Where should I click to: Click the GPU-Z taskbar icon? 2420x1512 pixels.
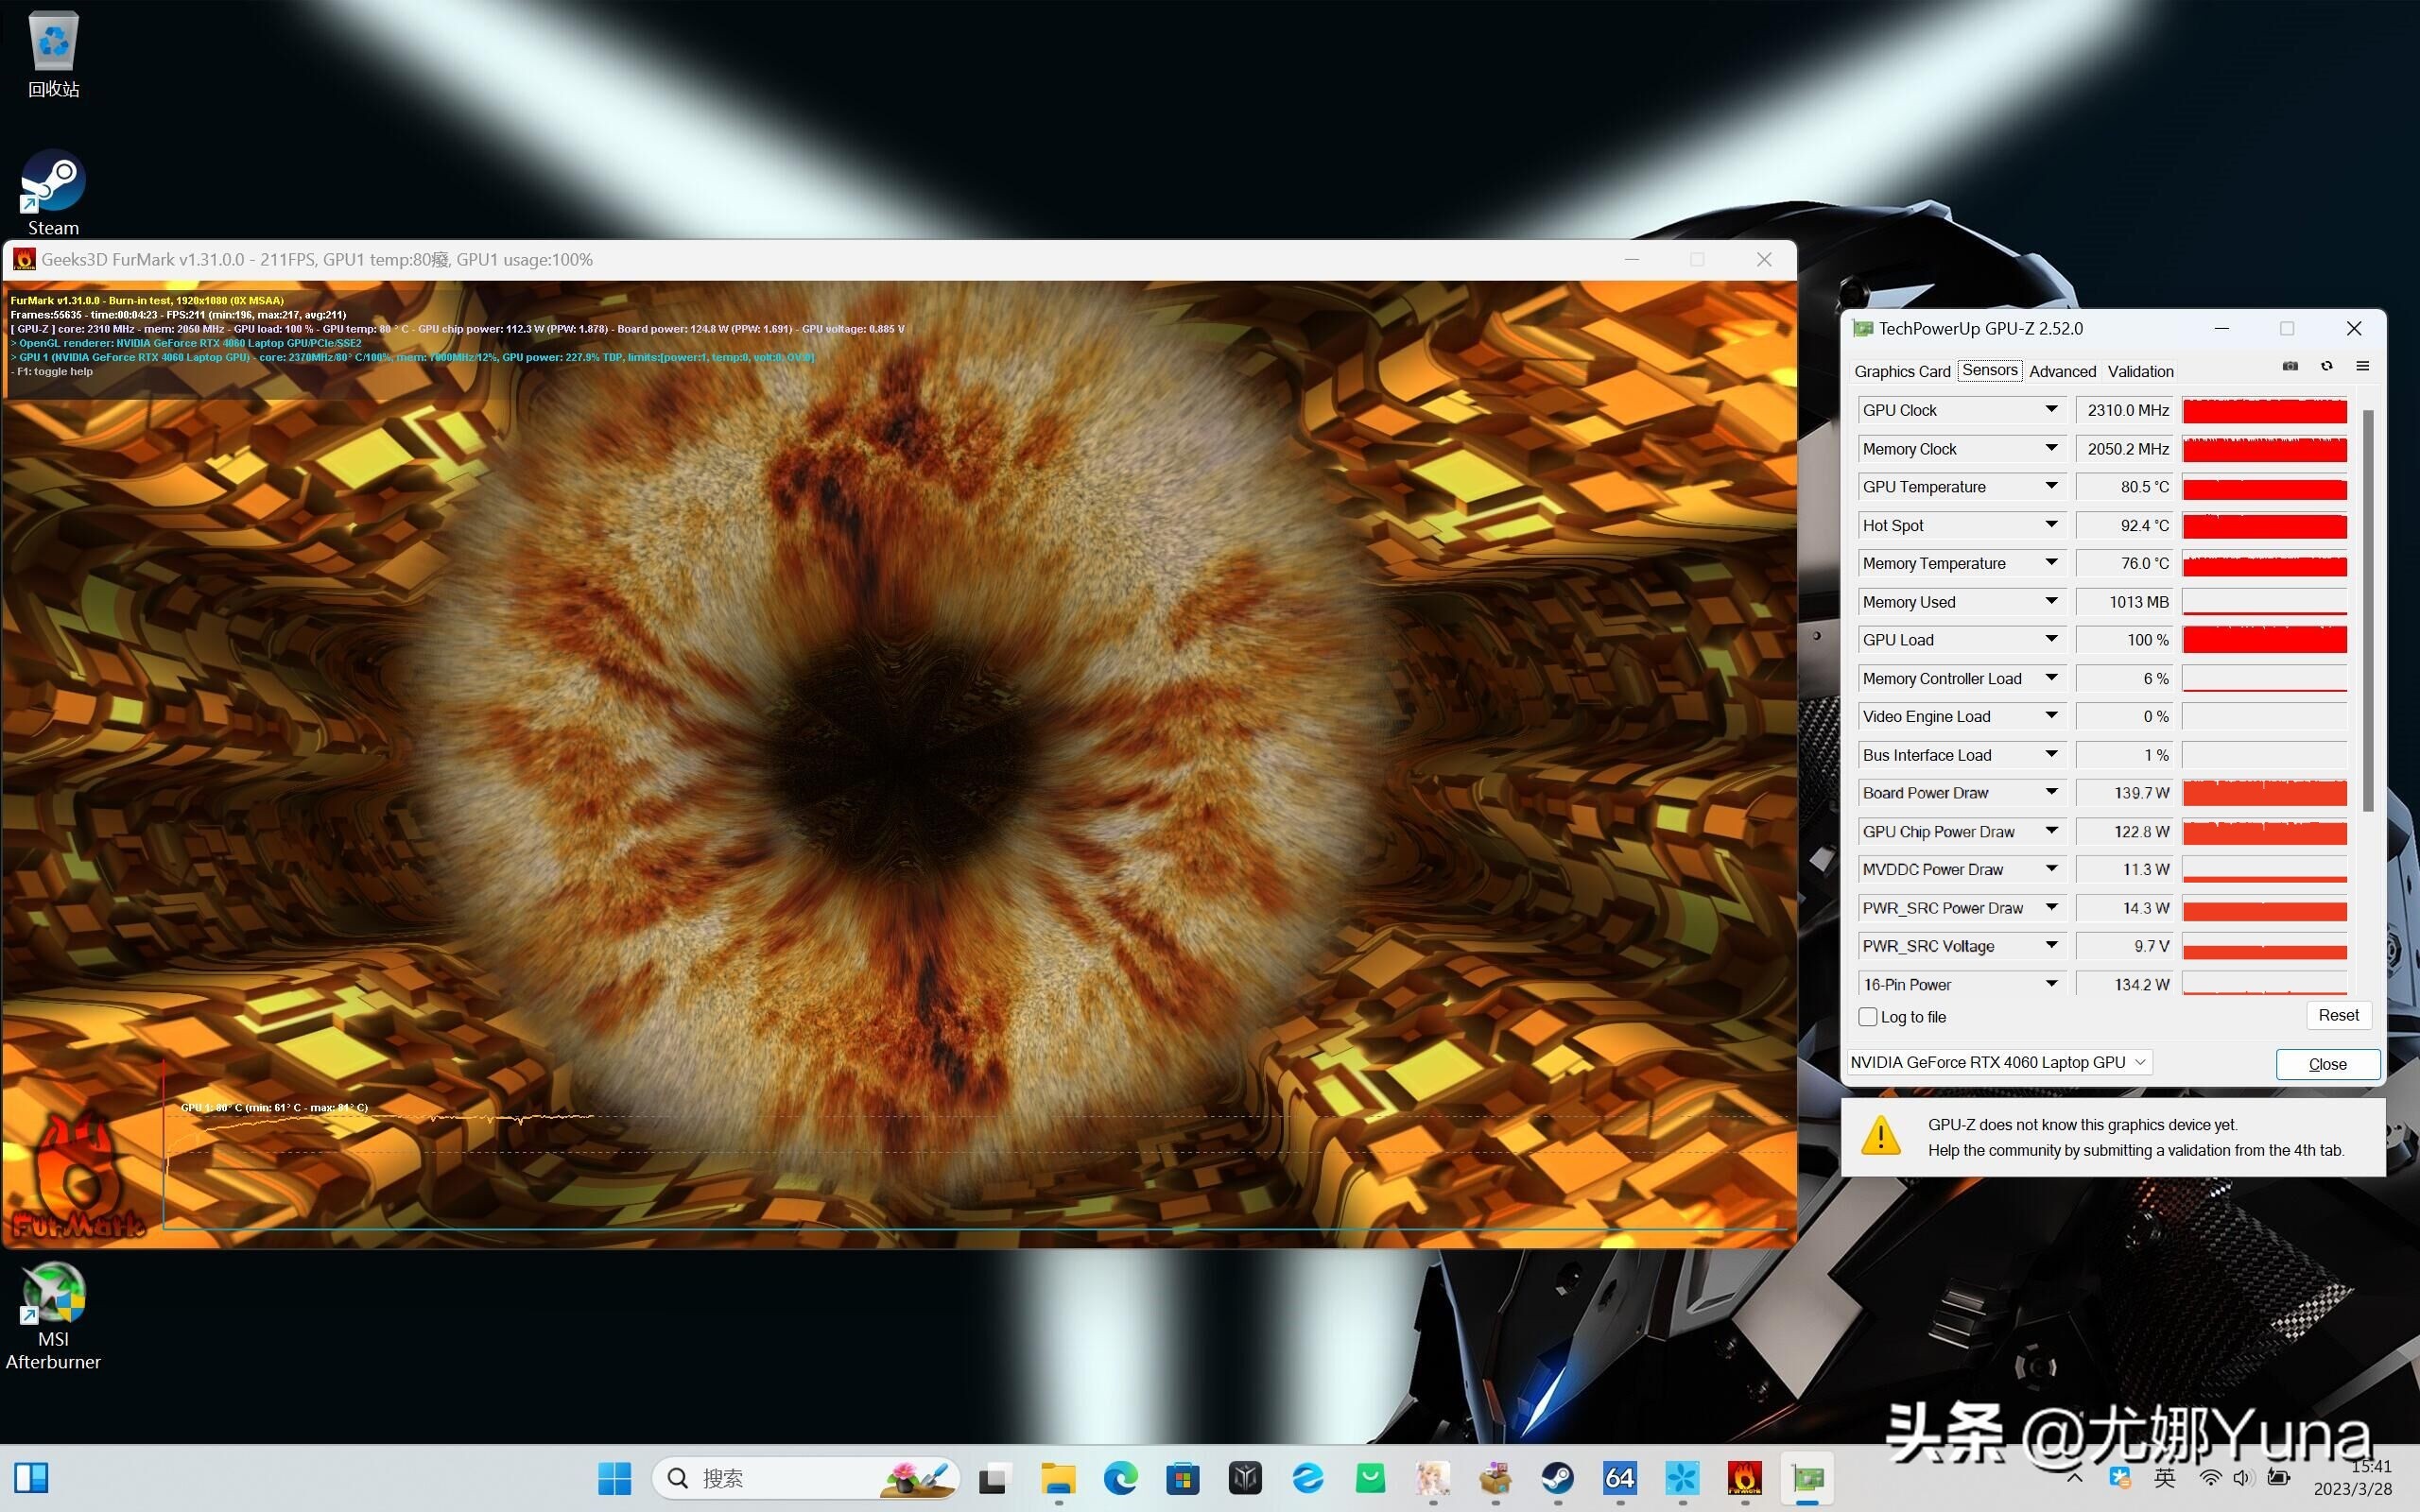pyautogui.click(x=1807, y=1478)
